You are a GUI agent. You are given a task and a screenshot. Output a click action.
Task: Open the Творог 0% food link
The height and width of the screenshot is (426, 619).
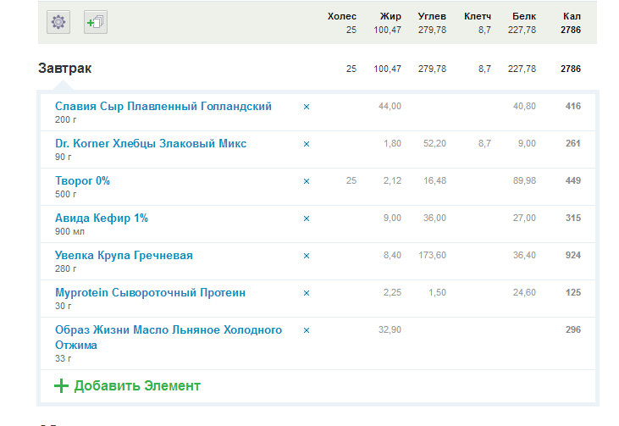coord(82,181)
